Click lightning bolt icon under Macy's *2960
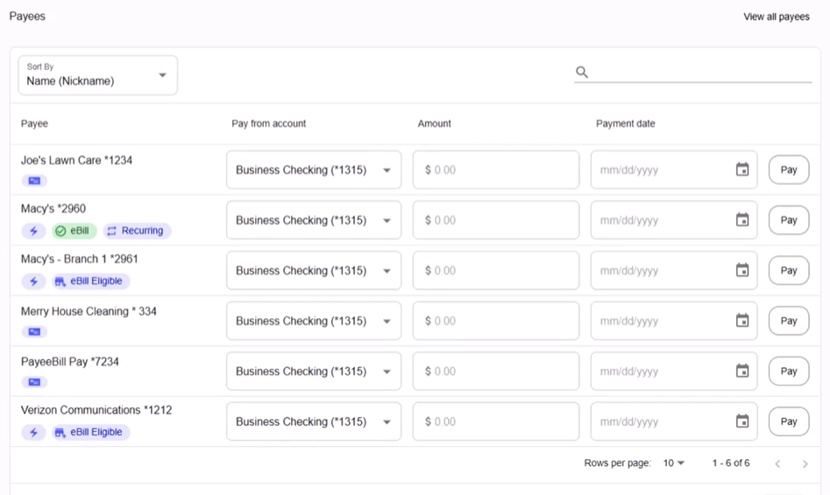Screen dimensions: 830x495 (x=34, y=231)
